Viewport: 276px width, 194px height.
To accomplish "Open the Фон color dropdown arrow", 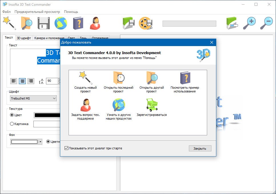I will (41, 142).
